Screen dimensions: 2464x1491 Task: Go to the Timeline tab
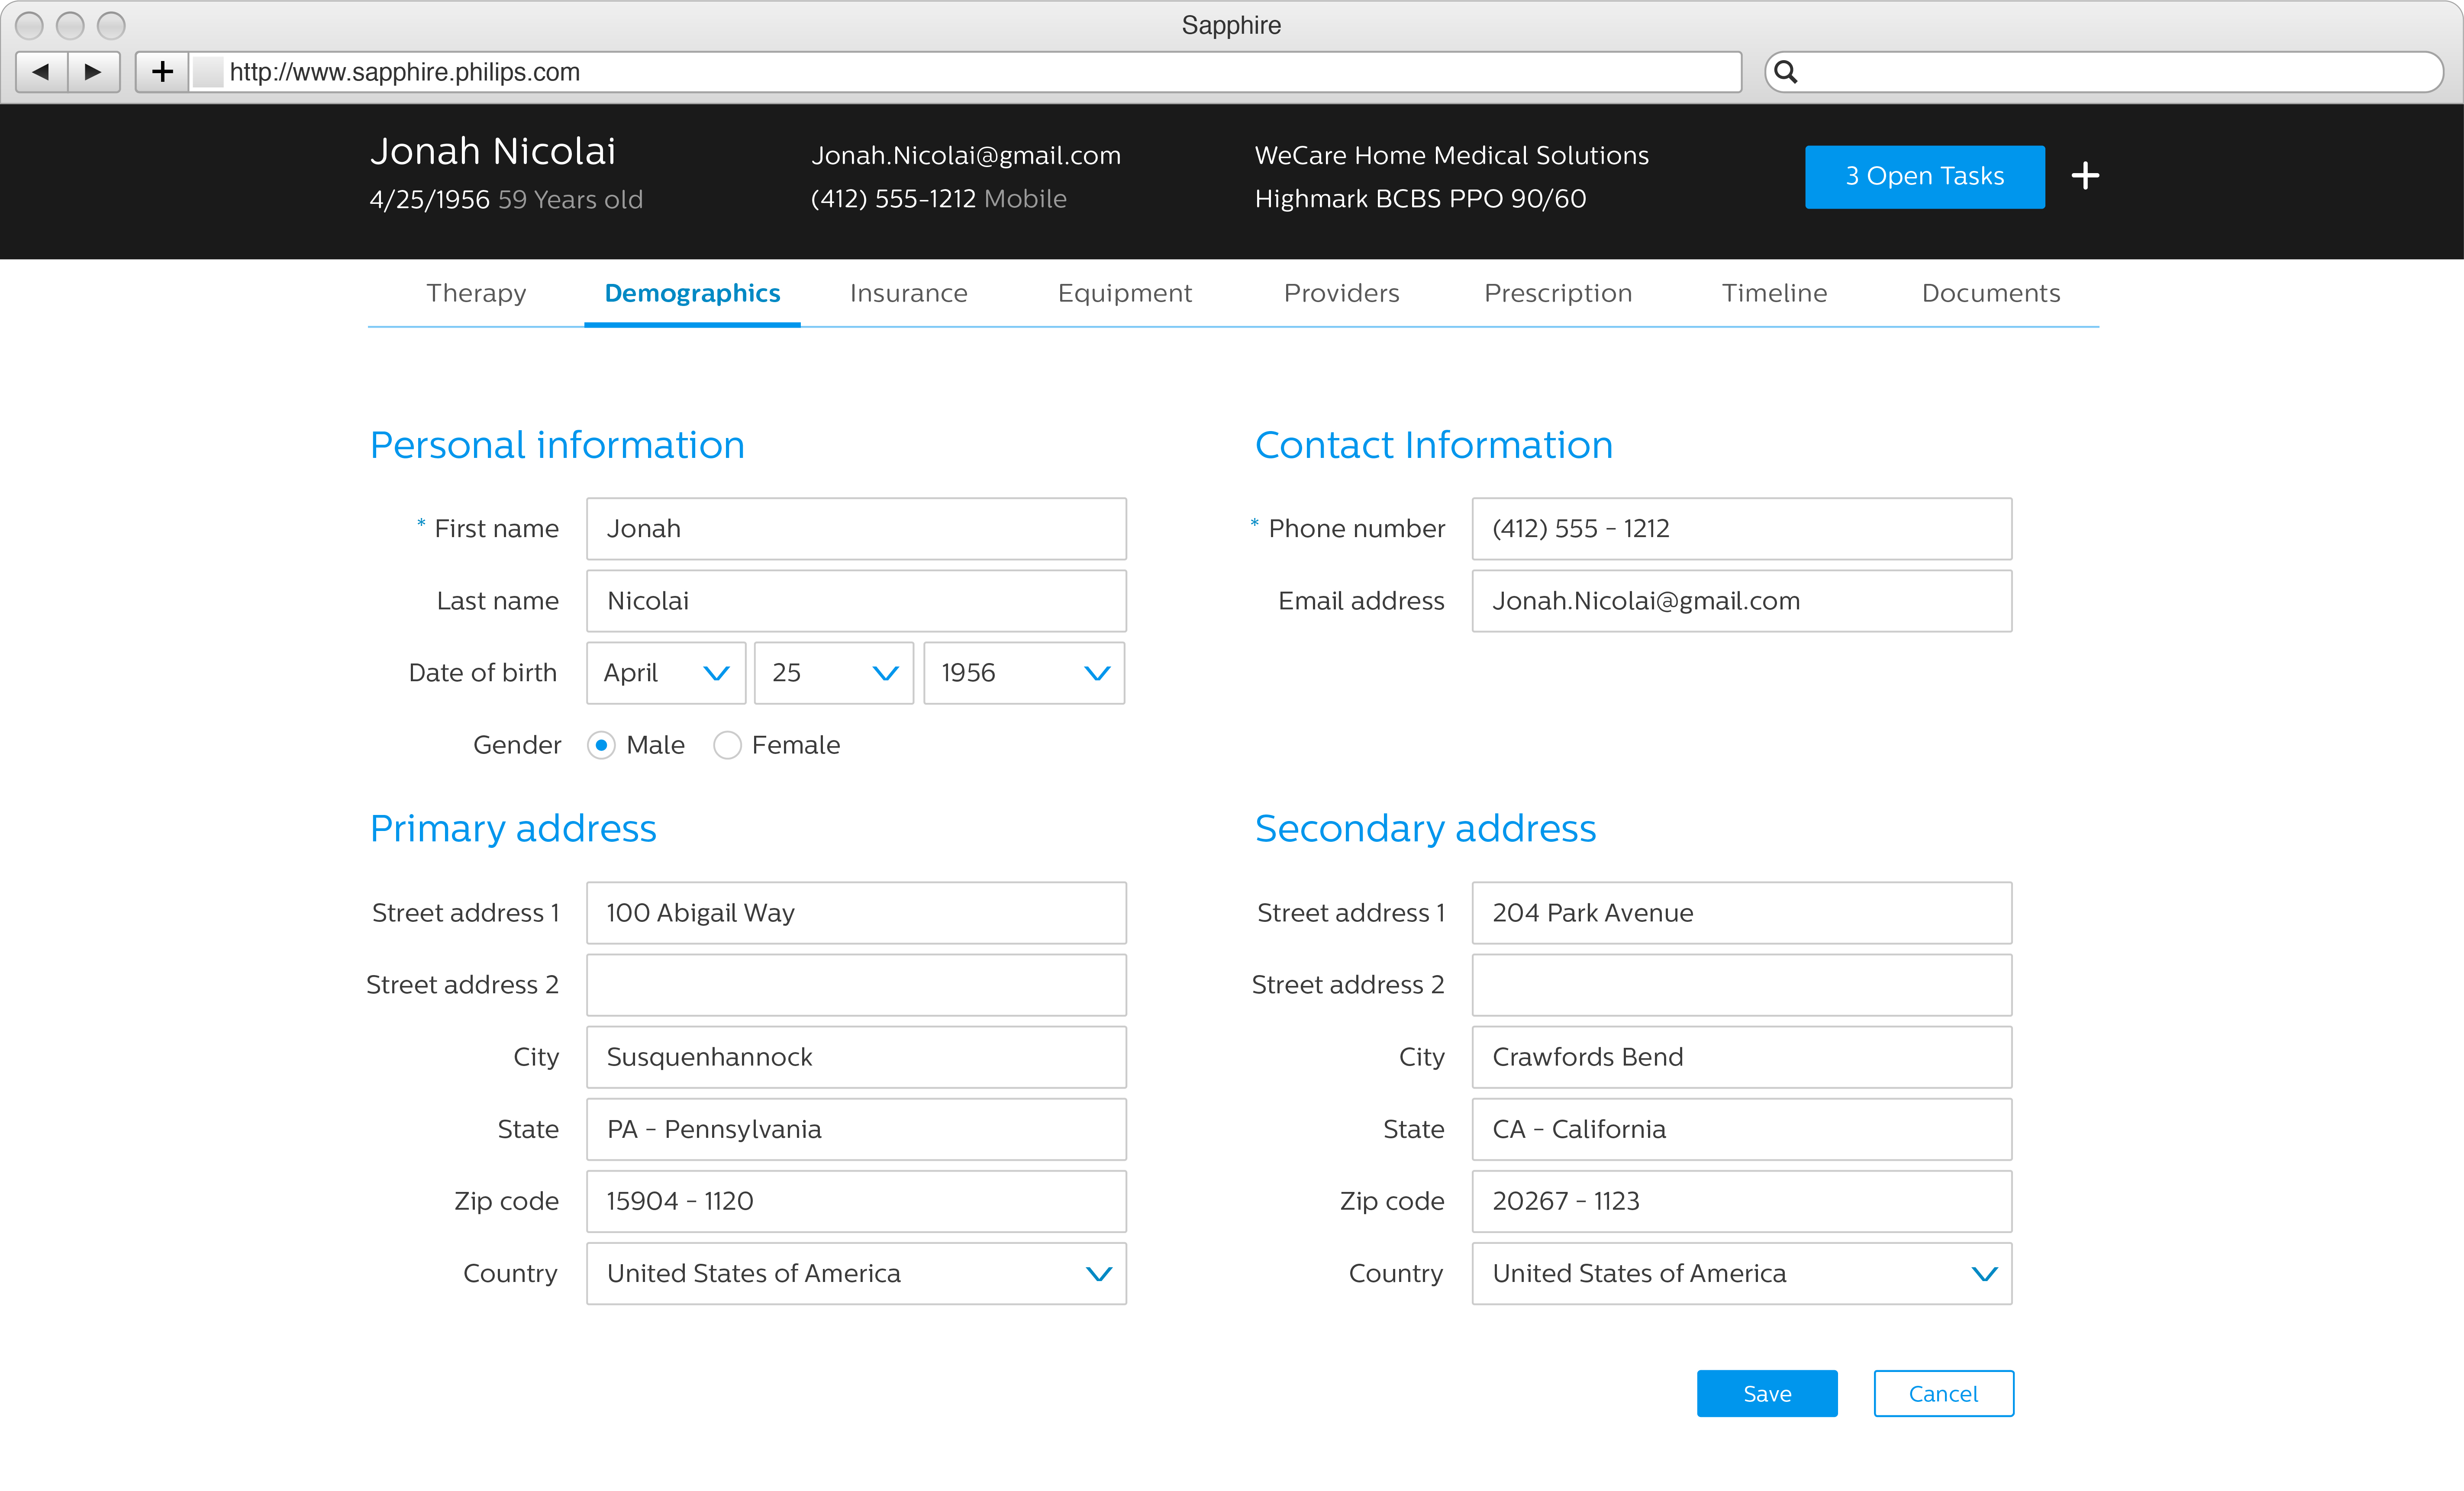1774,293
